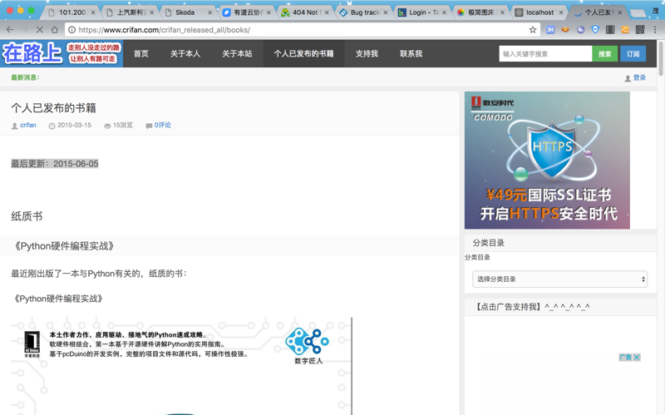View site information icon in address bar
This screenshot has width=665, height=415.
coord(71,30)
